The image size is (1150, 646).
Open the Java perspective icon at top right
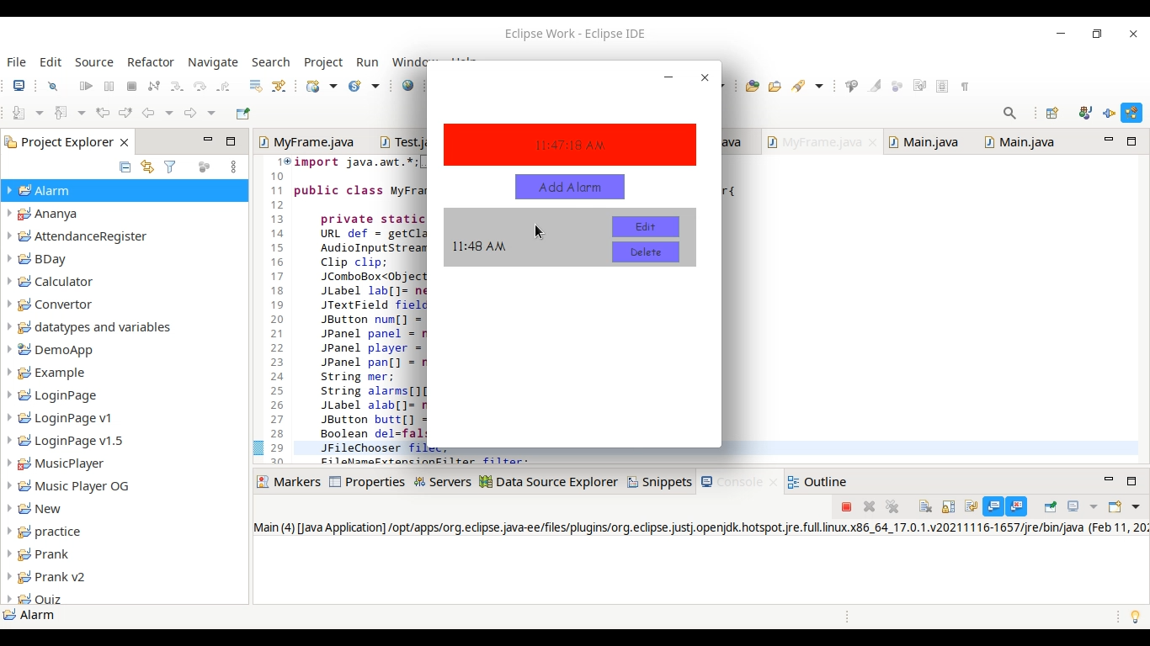tap(1131, 113)
